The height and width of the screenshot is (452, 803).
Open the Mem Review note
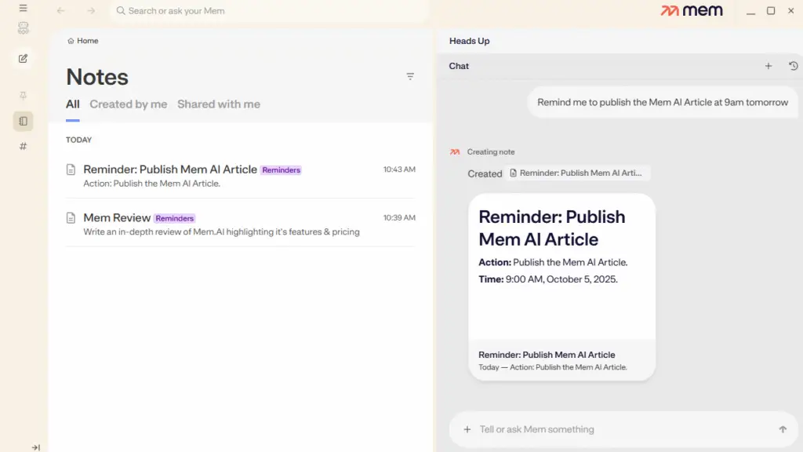click(x=117, y=218)
